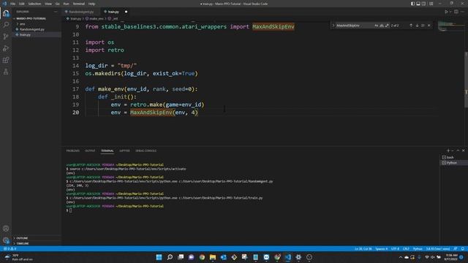The image size is (468, 263).
Task: Close the find widget
Action: [429, 26]
